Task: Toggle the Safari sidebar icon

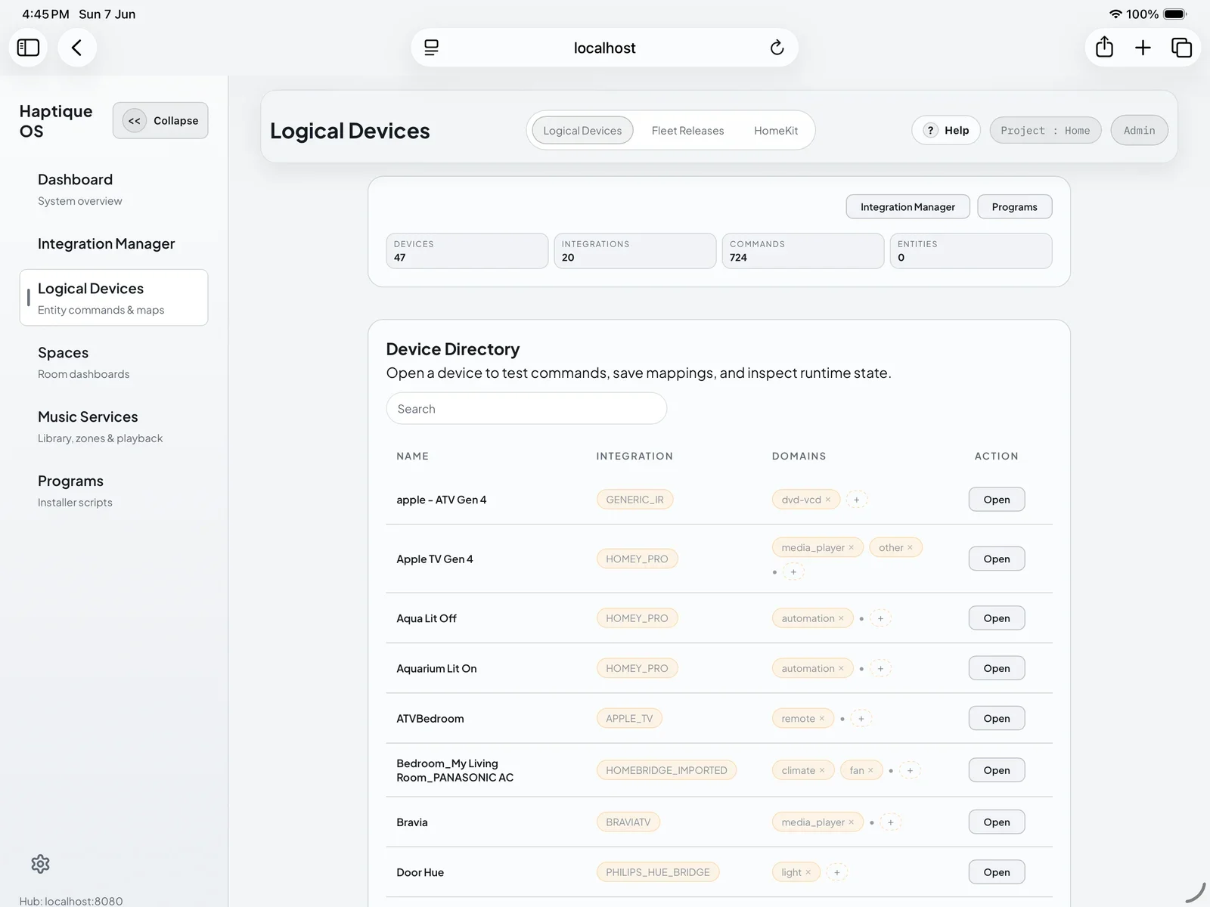Action: tap(28, 48)
